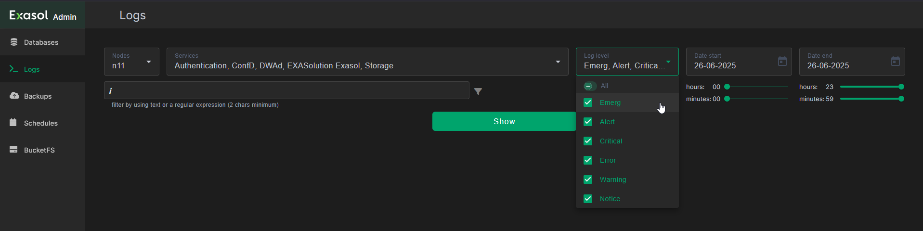Click the Logs terminal prompt icon
The height and width of the screenshot is (231, 923).
[x=14, y=69]
